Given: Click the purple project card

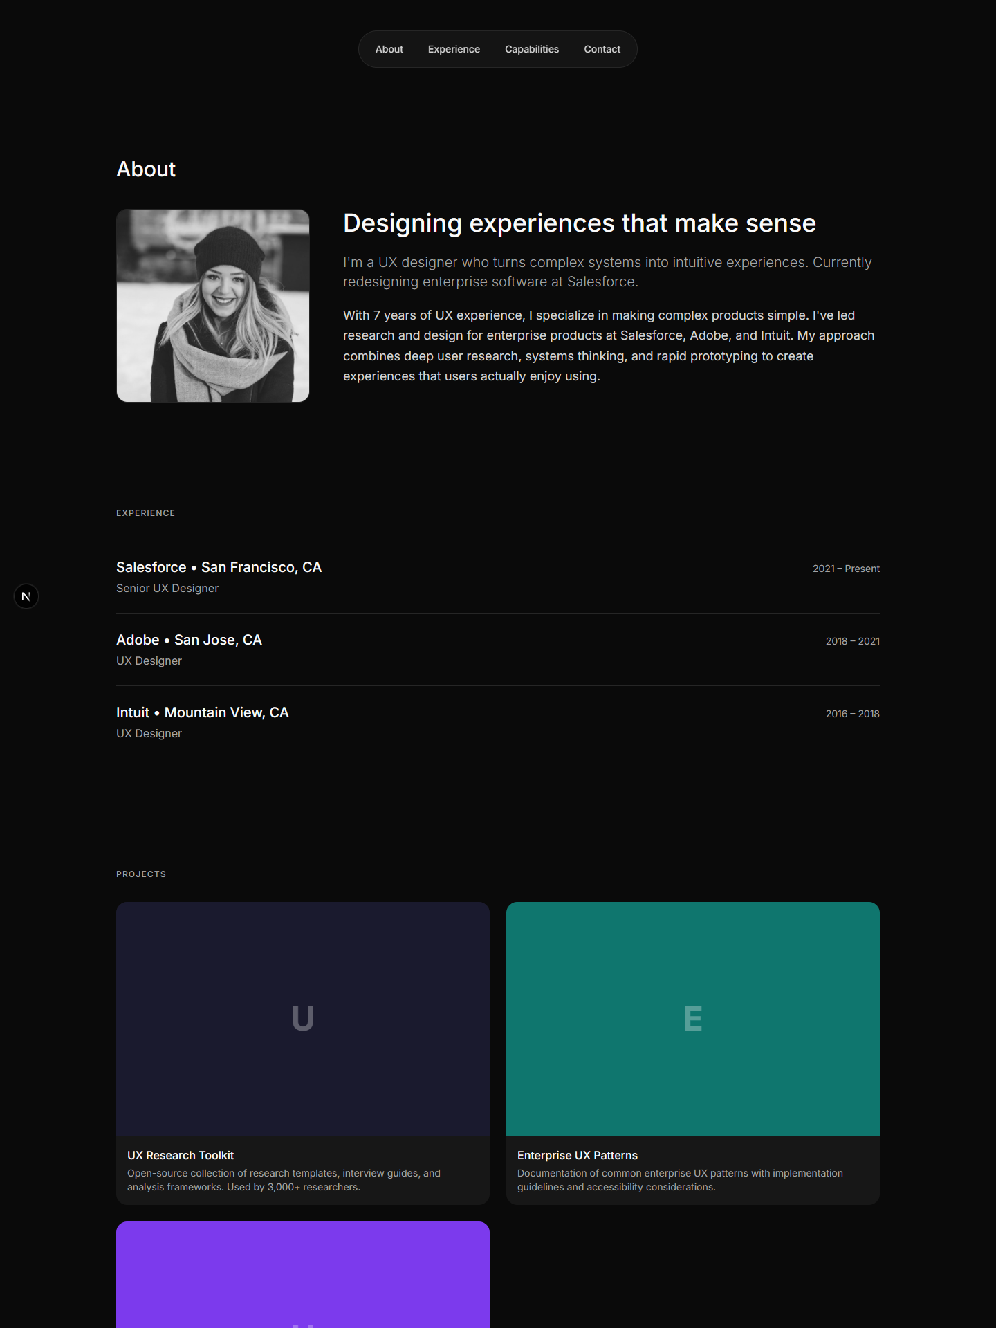Looking at the screenshot, I should pos(303,1275).
